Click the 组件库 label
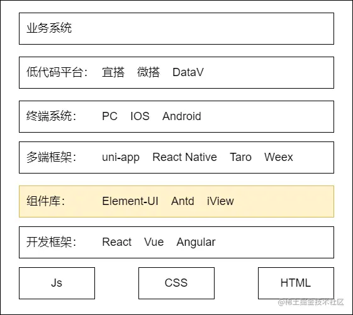Image resolution: width=353 pixels, height=315 pixels. (x=46, y=201)
